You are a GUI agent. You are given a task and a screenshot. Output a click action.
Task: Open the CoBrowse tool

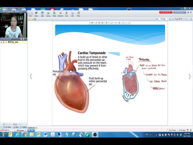coord(60,14)
